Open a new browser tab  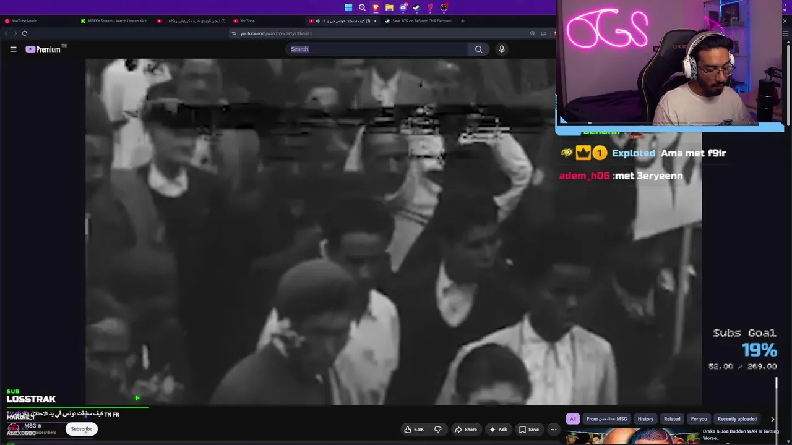coord(462,21)
